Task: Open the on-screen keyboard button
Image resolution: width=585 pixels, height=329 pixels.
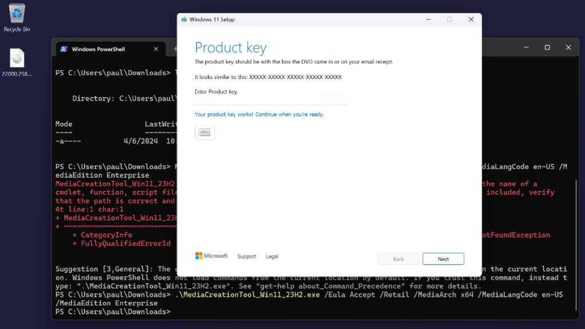Action: [205, 132]
